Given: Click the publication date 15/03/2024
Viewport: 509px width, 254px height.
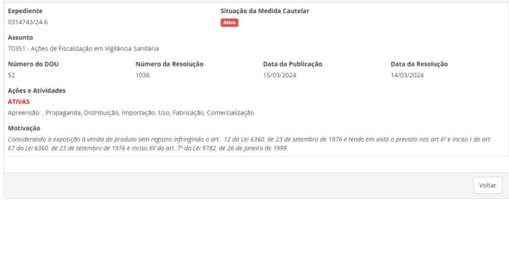Looking at the screenshot, I should click(279, 75).
